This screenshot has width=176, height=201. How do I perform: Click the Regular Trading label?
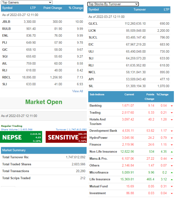point(12,126)
